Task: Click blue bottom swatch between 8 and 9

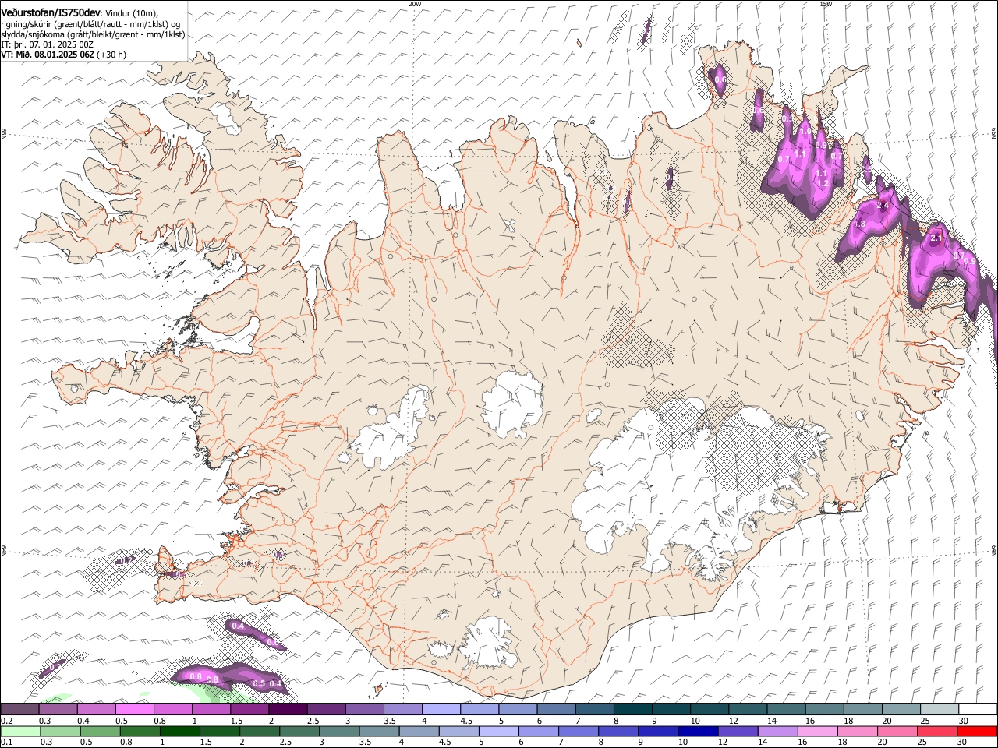Action: pos(618,732)
